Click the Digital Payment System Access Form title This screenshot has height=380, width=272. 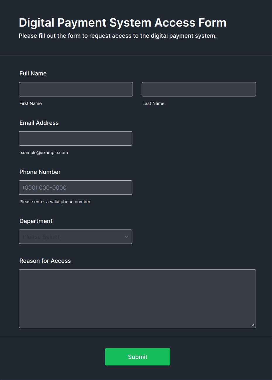click(122, 23)
